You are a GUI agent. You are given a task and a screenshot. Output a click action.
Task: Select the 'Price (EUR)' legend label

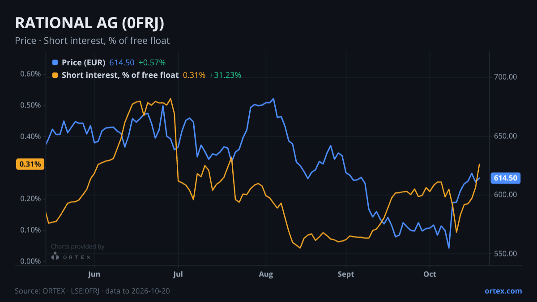84,63
